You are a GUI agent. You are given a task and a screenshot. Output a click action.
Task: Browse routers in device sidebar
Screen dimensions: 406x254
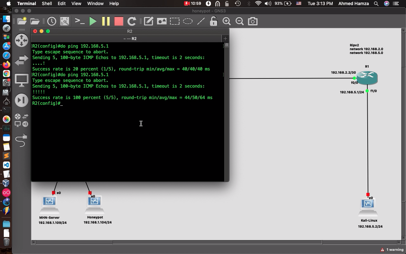coord(22,41)
